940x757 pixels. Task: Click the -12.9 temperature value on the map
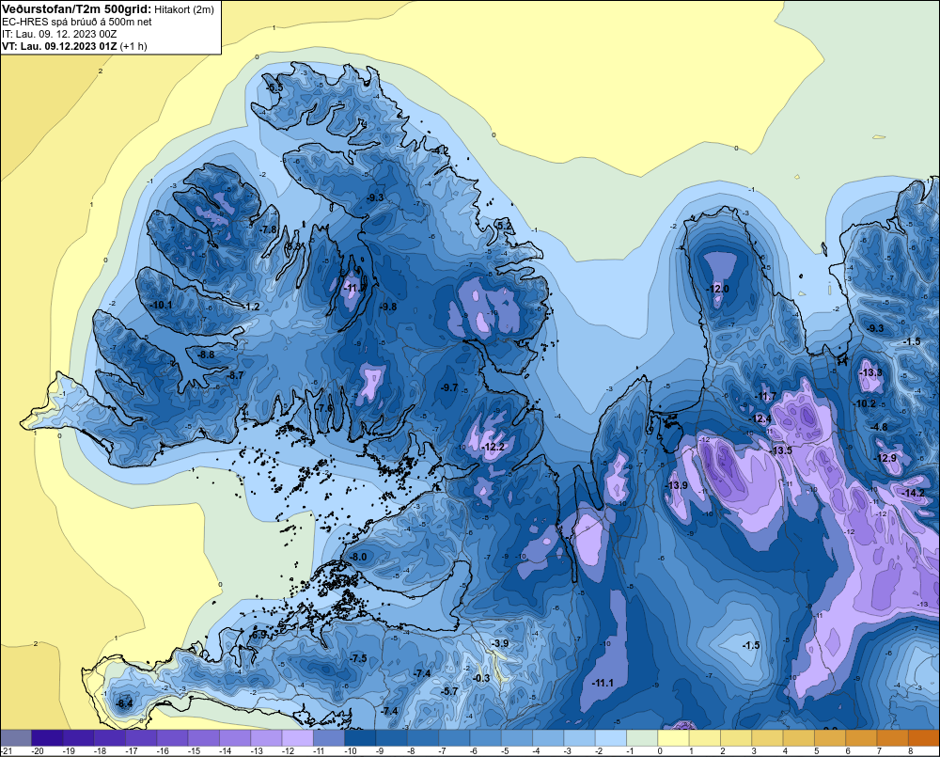tap(886, 458)
